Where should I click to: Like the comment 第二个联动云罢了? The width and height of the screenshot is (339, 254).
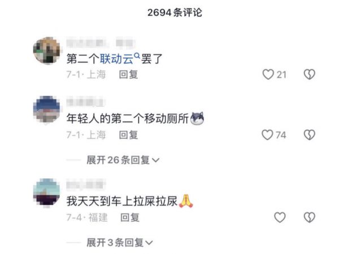click(268, 75)
